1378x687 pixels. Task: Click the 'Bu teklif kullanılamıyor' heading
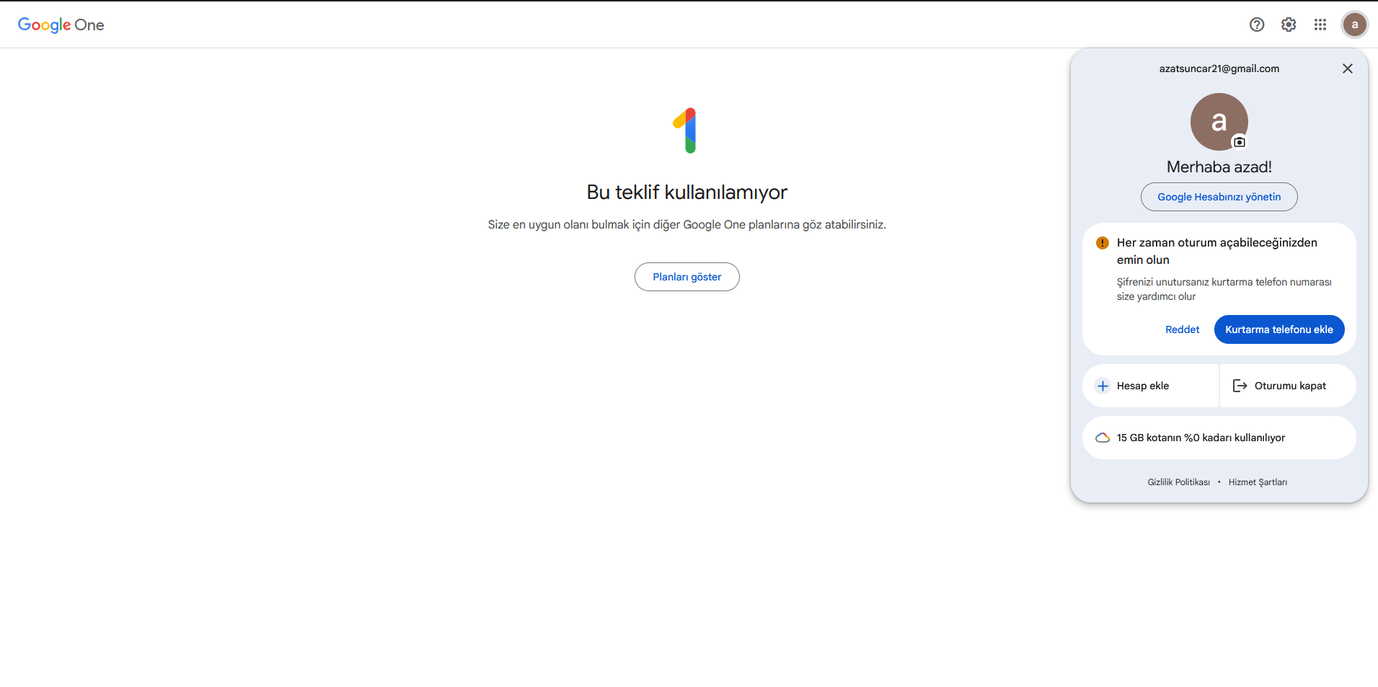click(687, 192)
